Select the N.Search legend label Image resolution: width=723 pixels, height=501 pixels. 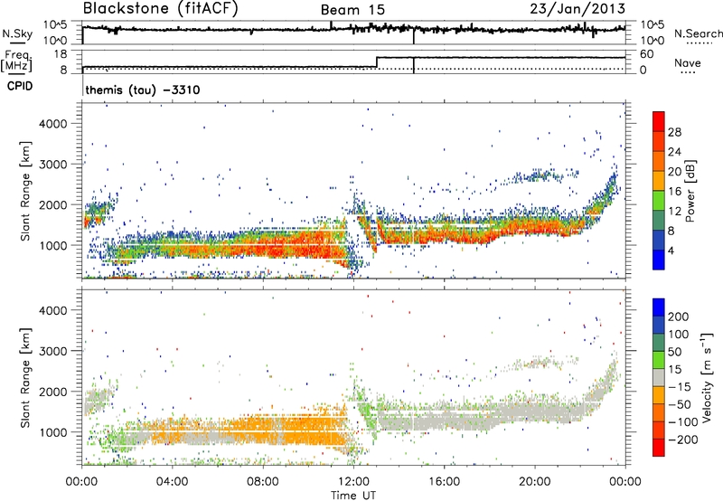click(698, 33)
